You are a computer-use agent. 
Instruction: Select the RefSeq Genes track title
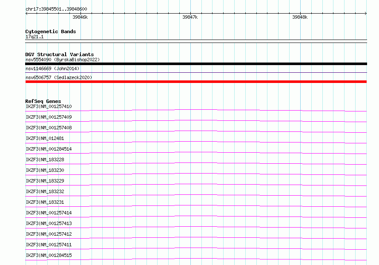43,101
